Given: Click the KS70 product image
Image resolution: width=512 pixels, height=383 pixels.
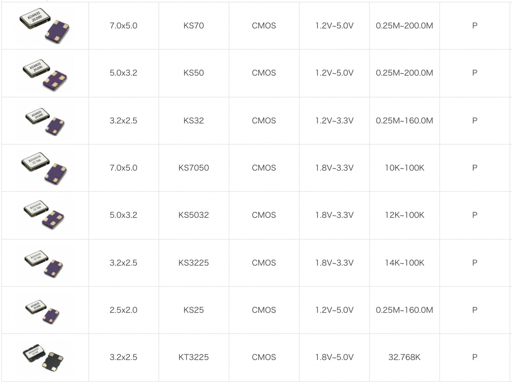Looking at the screenshot, I should 44,26.
